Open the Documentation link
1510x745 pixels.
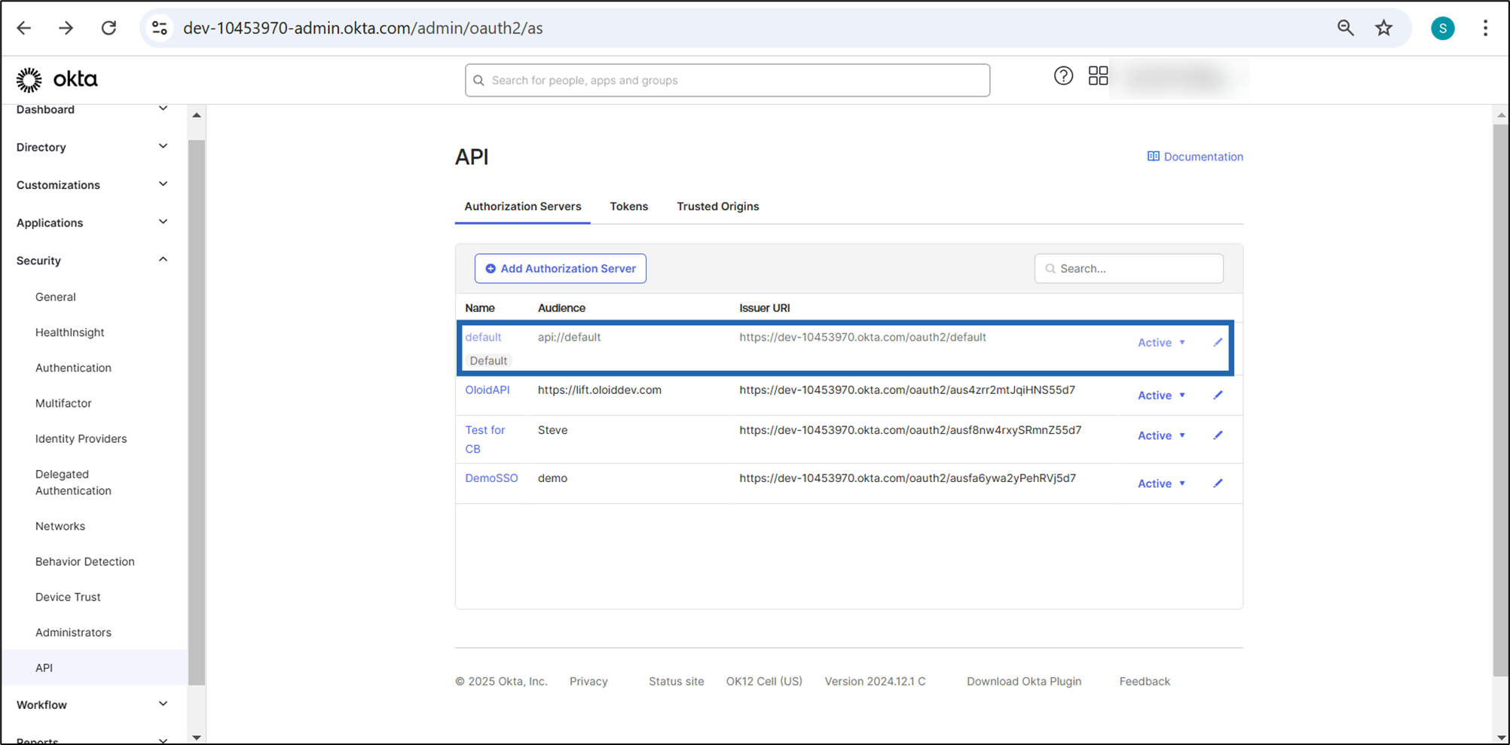click(x=1195, y=157)
